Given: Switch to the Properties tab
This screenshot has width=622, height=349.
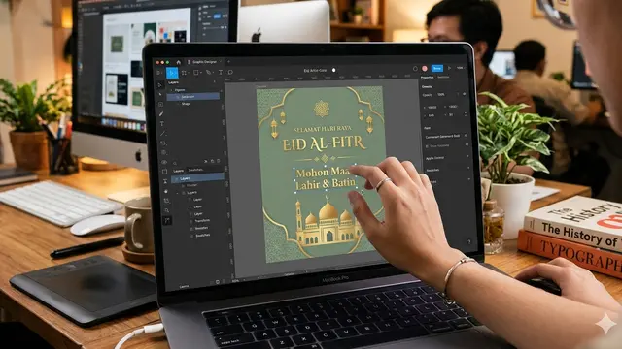Looking at the screenshot, I should [427, 78].
